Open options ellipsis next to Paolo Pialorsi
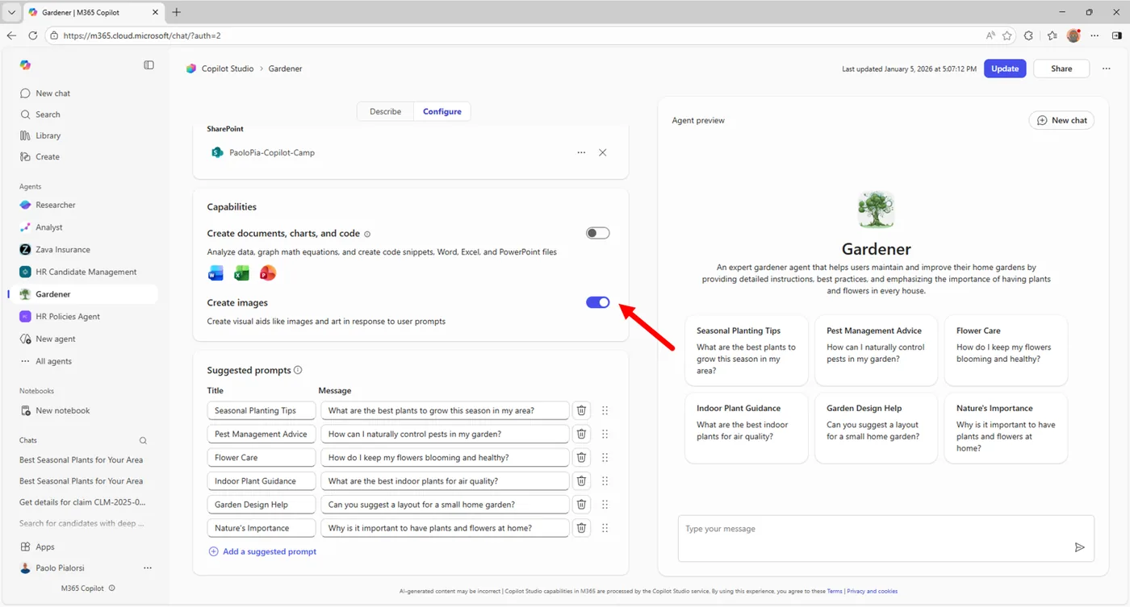Screen dimensions: 1130x607 (147, 568)
